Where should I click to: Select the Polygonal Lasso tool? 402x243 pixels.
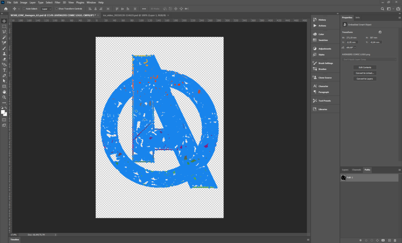click(4, 32)
